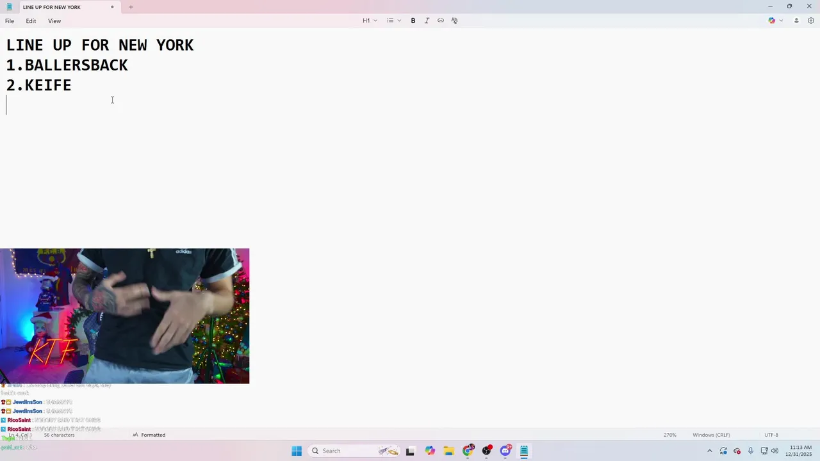
Task: Clear formatting with the clear formatting icon
Action: point(454,20)
